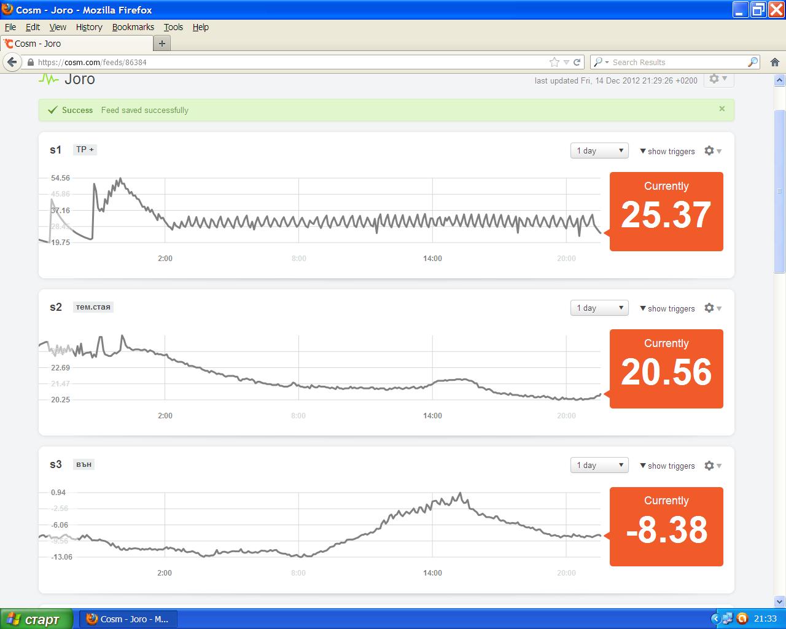Click the Windows Start button

click(x=36, y=619)
